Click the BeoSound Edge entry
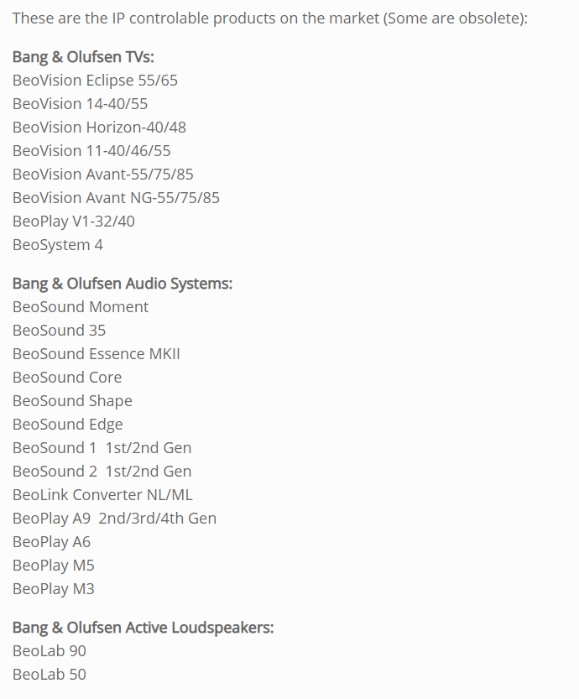Image resolution: width=579 pixels, height=699 pixels. tap(68, 425)
